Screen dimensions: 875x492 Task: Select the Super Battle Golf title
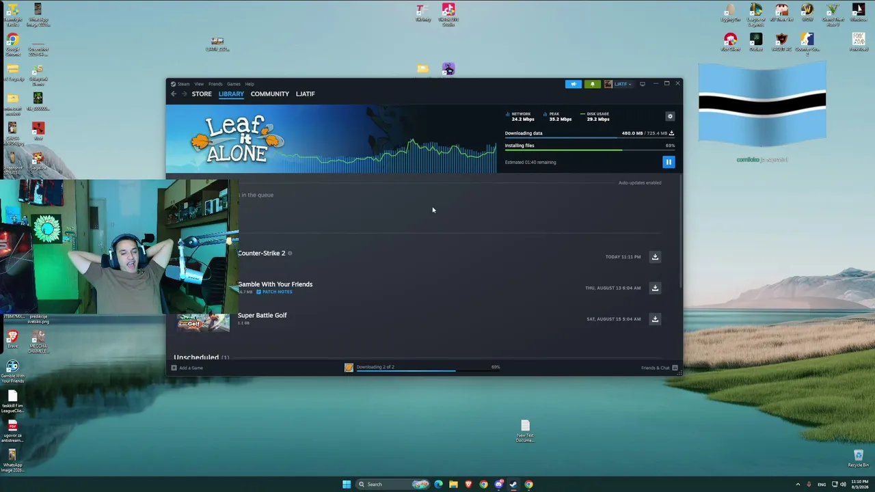(262, 315)
